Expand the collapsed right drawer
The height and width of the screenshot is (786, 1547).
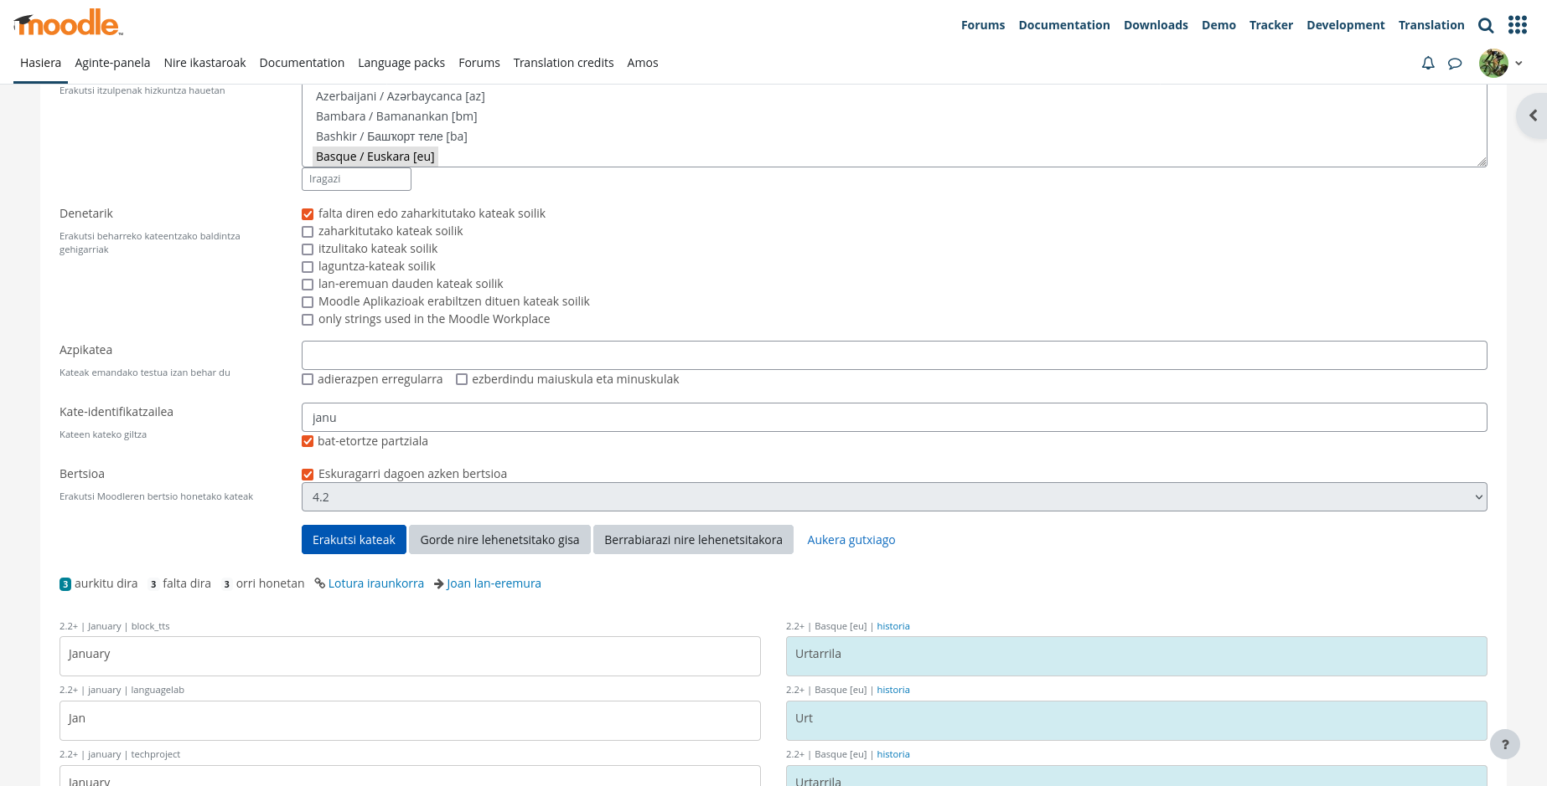pyautogui.click(x=1534, y=116)
